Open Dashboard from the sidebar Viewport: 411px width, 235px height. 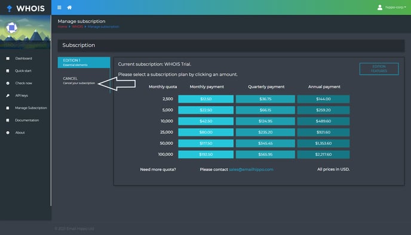coord(23,58)
